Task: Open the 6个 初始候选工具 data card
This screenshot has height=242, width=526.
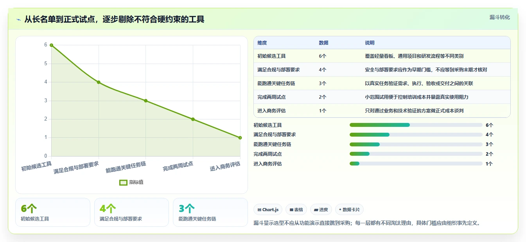Action: [53, 212]
